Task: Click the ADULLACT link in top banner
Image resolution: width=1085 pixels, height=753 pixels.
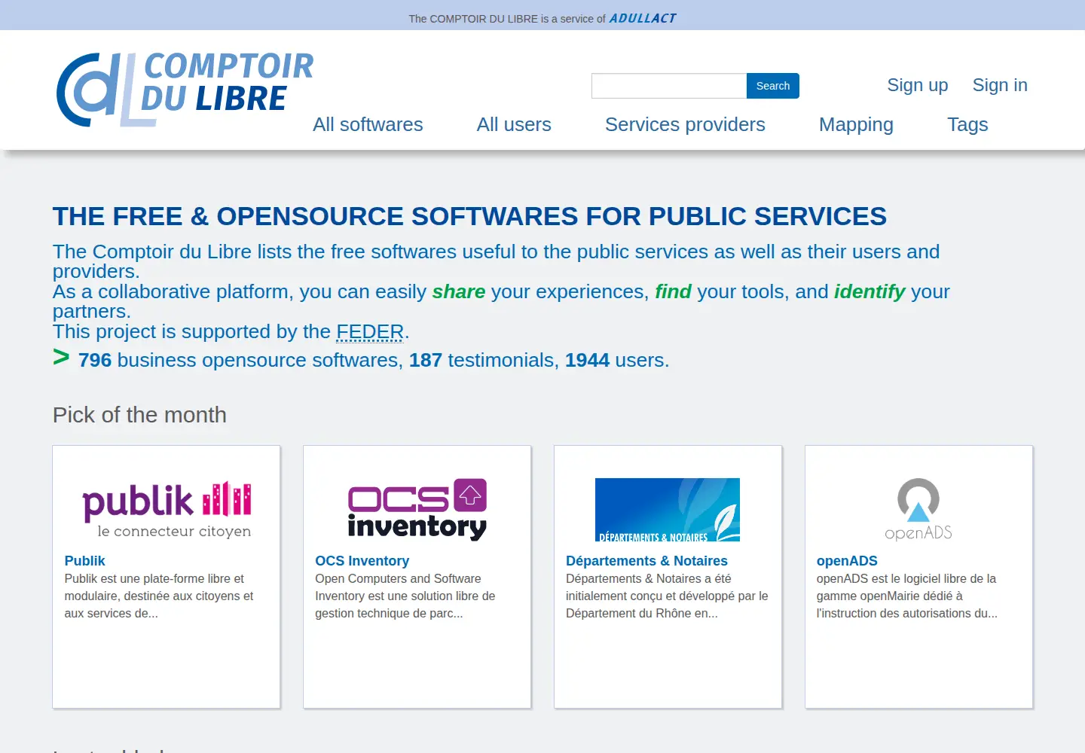Action: (643, 18)
